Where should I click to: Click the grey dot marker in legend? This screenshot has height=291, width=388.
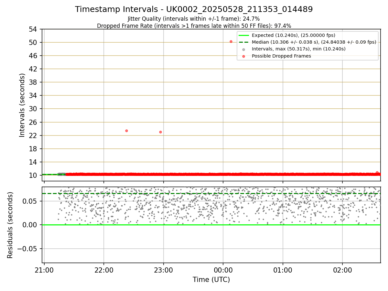click(243, 49)
